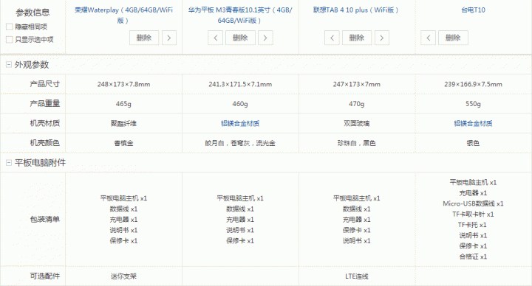Click TF卡取卡针 x1 in package list
The width and height of the screenshot is (532, 286).
pyautogui.click(x=473, y=214)
